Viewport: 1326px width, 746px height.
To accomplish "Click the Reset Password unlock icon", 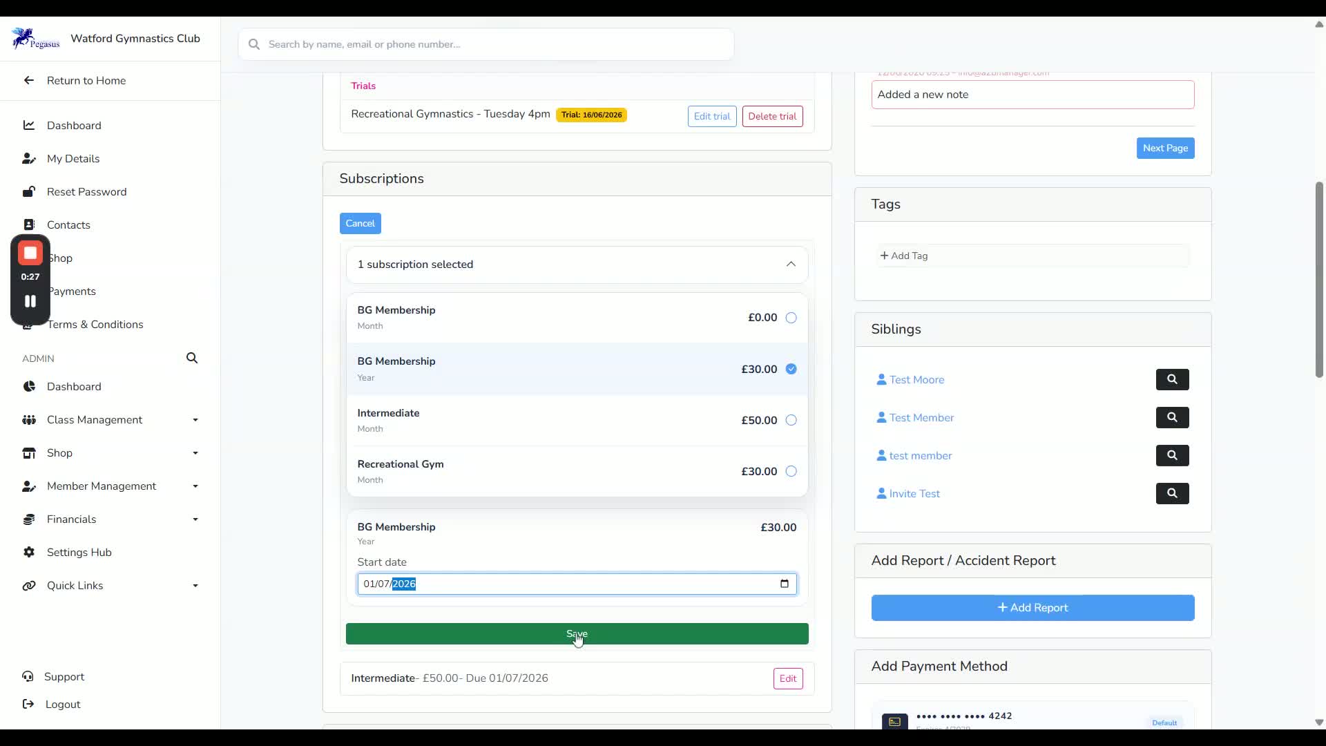I will 28,191.
